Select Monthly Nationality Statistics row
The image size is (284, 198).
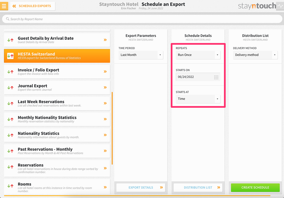[x=57, y=119]
